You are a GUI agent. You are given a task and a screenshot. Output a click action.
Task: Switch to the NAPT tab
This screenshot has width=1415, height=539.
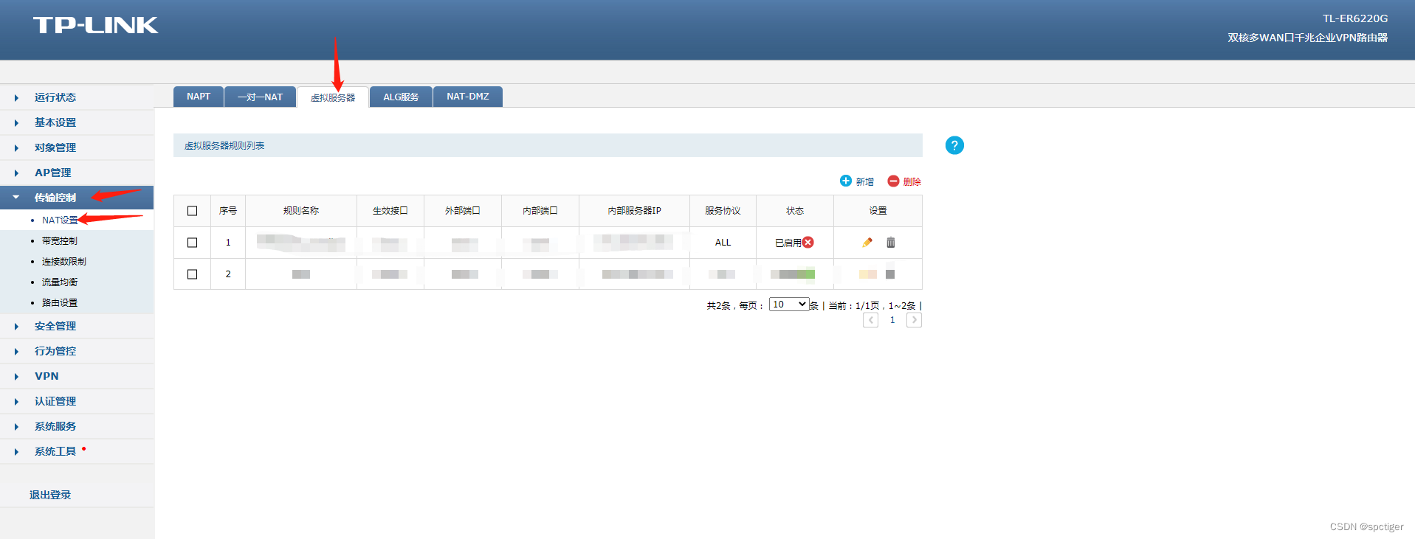[199, 97]
